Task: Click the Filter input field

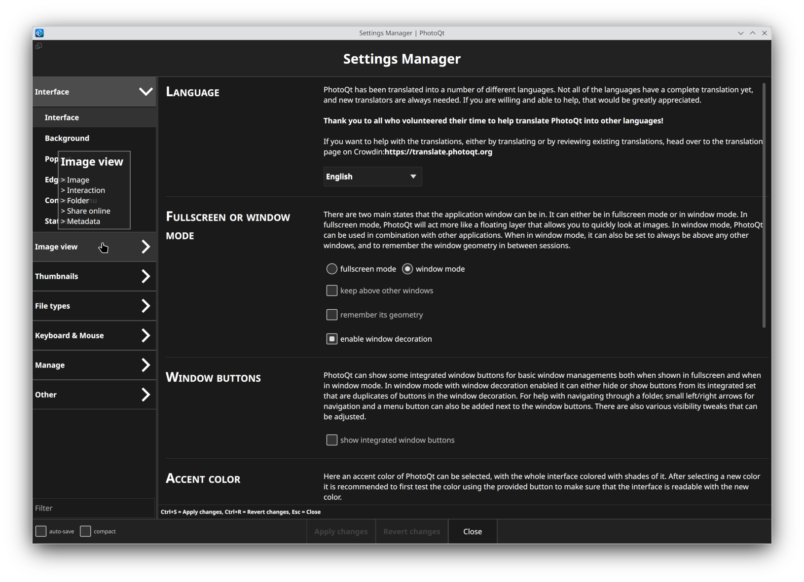Action: 94,508
